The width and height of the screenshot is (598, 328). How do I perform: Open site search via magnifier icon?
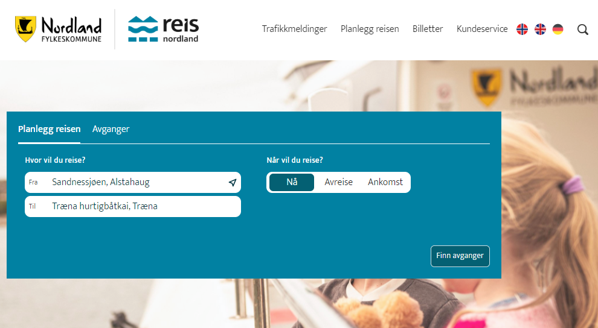tap(582, 30)
